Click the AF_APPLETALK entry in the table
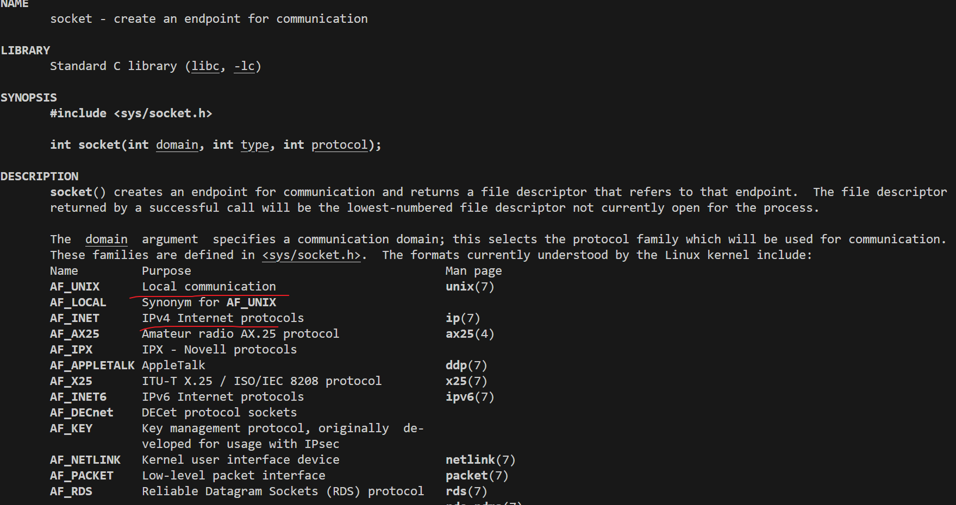Viewport: 956px width, 505px height. click(x=92, y=365)
